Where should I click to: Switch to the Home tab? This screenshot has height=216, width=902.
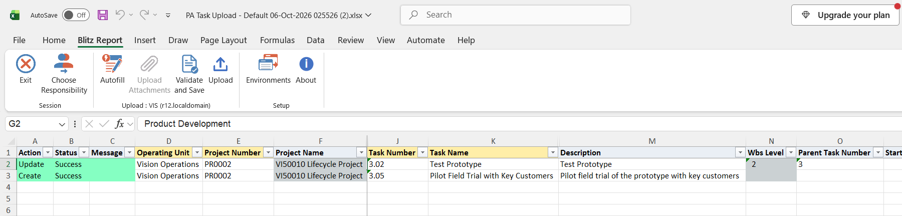click(x=54, y=40)
